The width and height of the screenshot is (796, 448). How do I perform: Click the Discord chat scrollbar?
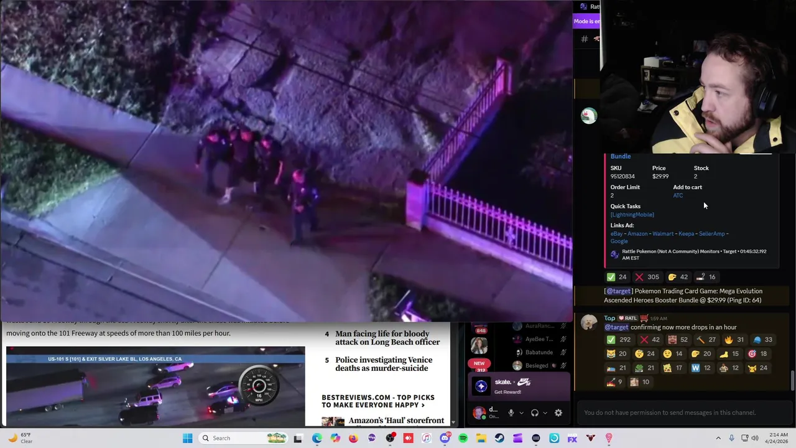(x=792, y=381)
